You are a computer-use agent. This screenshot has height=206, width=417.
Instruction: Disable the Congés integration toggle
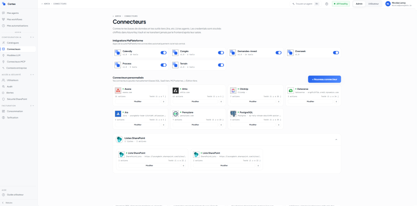coord(221,52)
